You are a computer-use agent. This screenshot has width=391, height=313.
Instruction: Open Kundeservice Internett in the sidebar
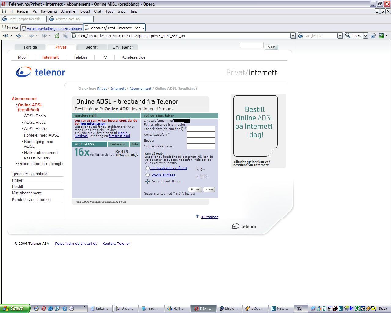click(x=31, y=199)
